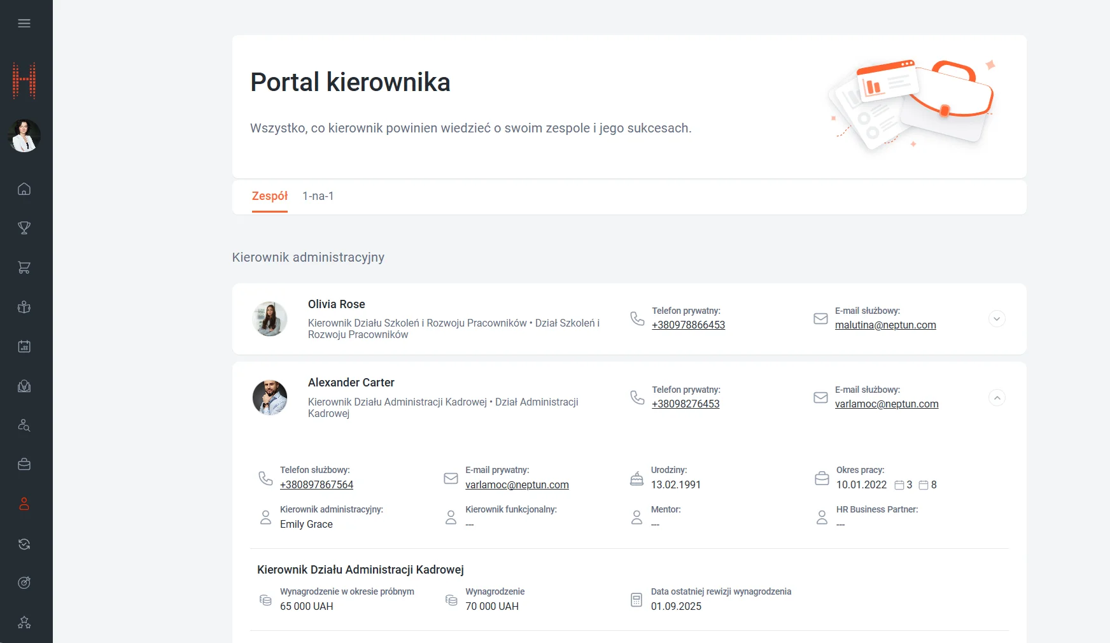Click the home icon in sidebar
This screenshot has width=1110, height=643.
pyautogui.click(x=24, y=189)
